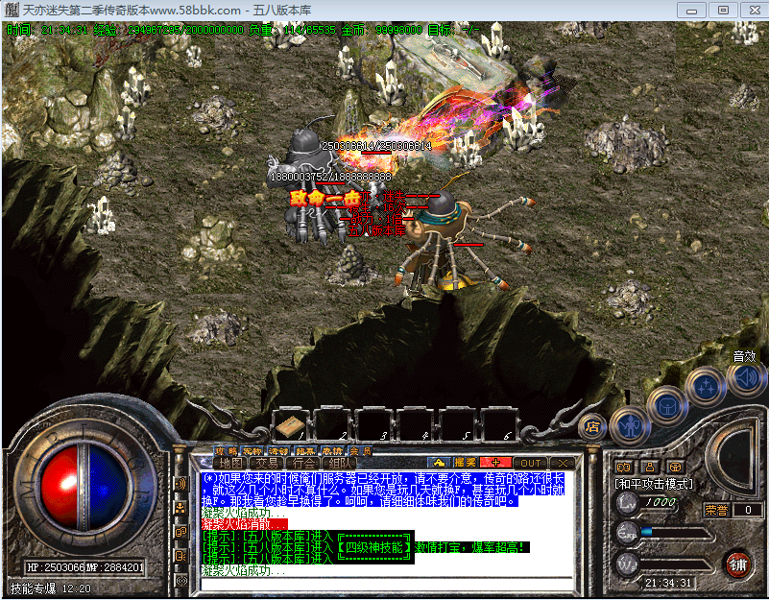Toggle the bottom broadcast chat icon
Image resolution: width=769 pixels, height=600 pixels.
point(181,581)
